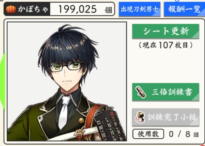Image resolution: width=205 pixels, height=146 pixels.
Task: Click the かぼちゃ label text
Action: 33,9
